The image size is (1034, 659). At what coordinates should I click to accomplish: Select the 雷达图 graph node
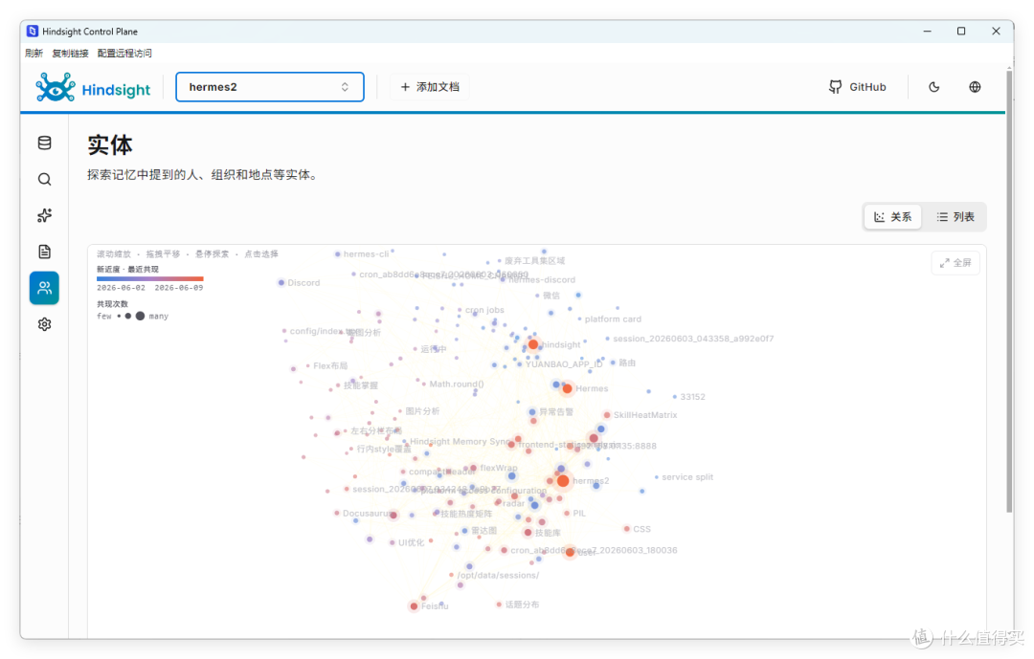(465, 531)
